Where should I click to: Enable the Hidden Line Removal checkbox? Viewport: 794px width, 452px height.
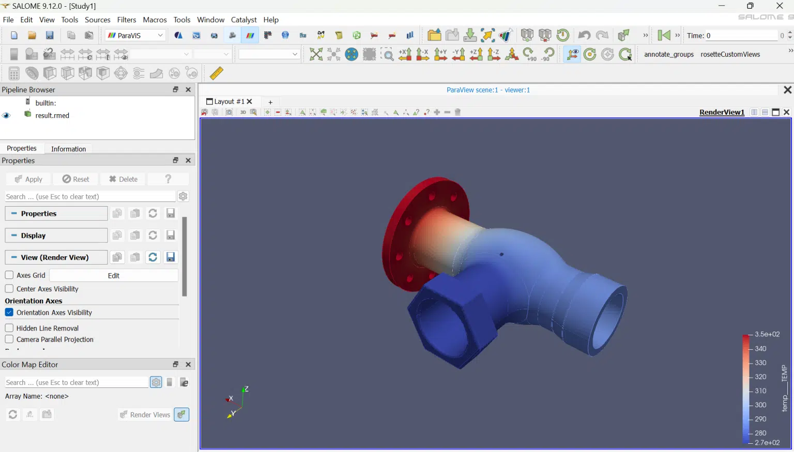(x=9, y=328)
